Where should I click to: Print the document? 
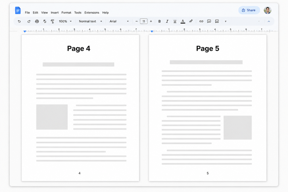coord(37,21)
